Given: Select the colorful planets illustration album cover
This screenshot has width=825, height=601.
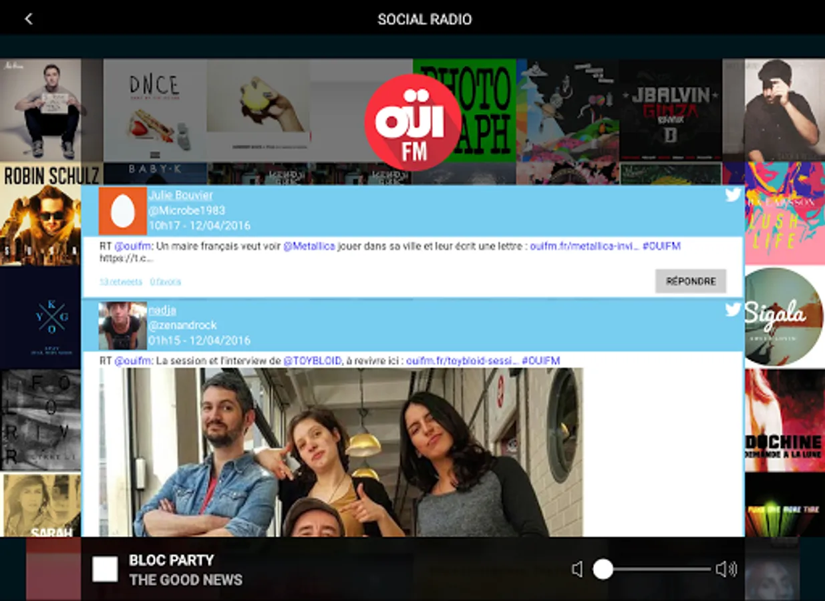Looking at the screenshot, I should pos(568,110).
